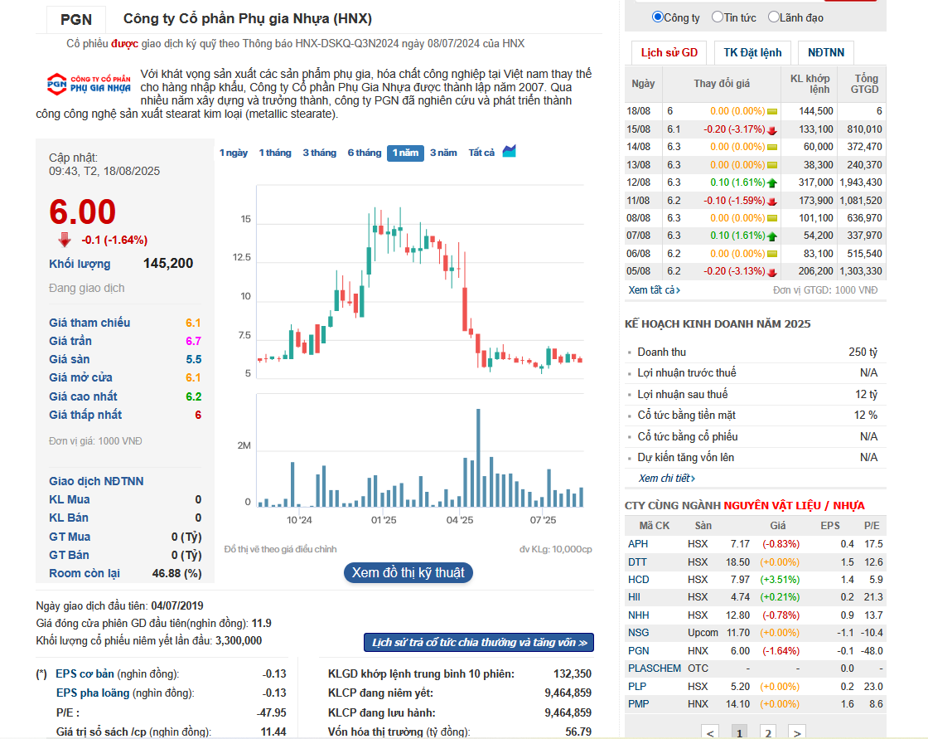
Task: Click the Khối lượng value 145,200
Action: tap(168, 263)
